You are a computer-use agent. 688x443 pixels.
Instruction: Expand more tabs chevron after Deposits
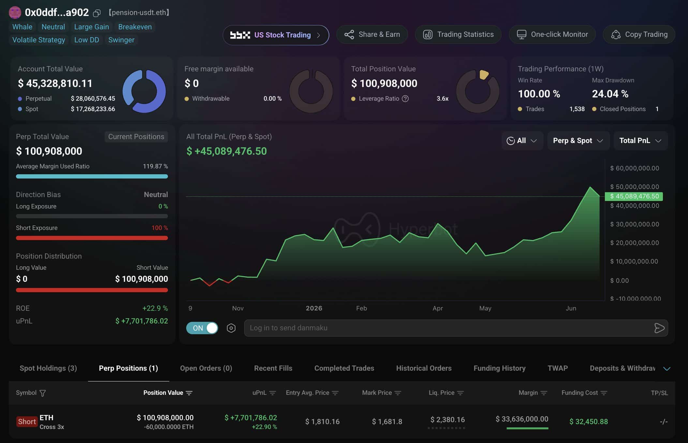click(x=667, y=369)
